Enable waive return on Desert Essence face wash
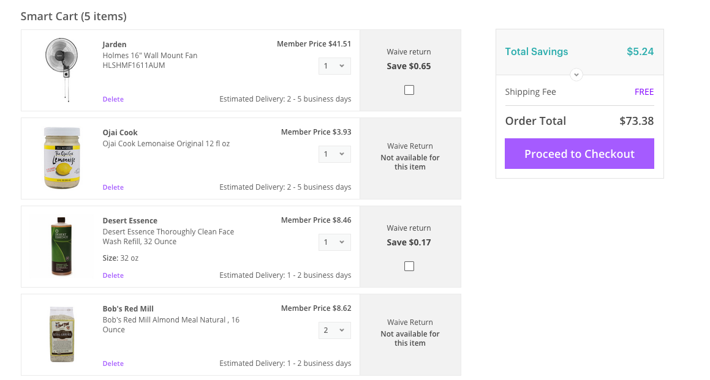Screen dimensions: 710x380 [409, 266]
